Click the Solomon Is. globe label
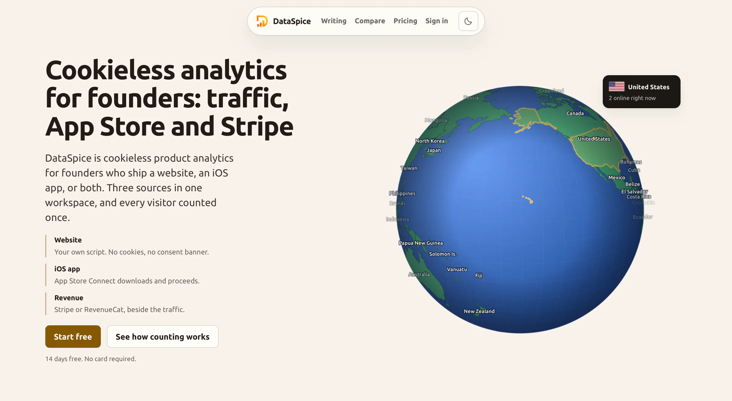 point(443,254)
